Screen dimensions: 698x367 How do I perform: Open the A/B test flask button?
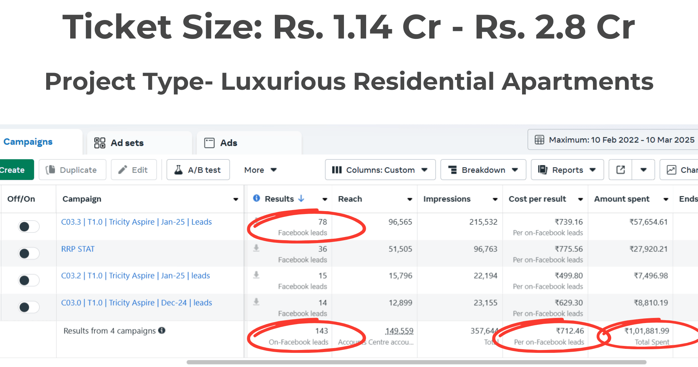[x=198, y=170]
